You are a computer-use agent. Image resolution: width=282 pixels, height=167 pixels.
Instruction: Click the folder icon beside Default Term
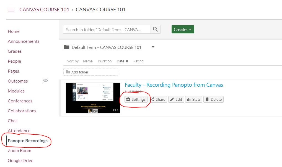(66, 47)
